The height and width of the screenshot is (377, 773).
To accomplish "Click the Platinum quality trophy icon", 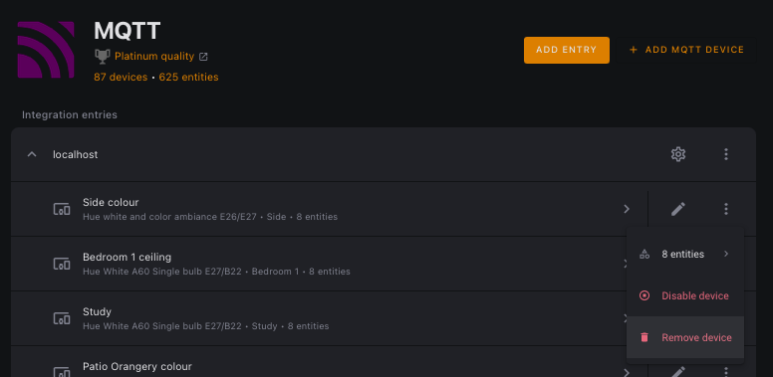I will pos(102,56).
